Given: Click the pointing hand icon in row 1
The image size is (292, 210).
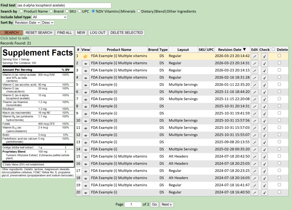Looking at the screenshot, I should click(x=86, y=56).
